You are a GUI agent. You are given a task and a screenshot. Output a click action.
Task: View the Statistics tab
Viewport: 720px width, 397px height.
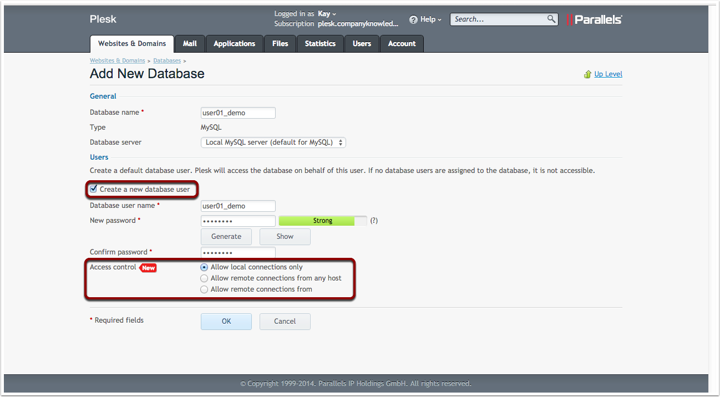click(x=320, y=44)
